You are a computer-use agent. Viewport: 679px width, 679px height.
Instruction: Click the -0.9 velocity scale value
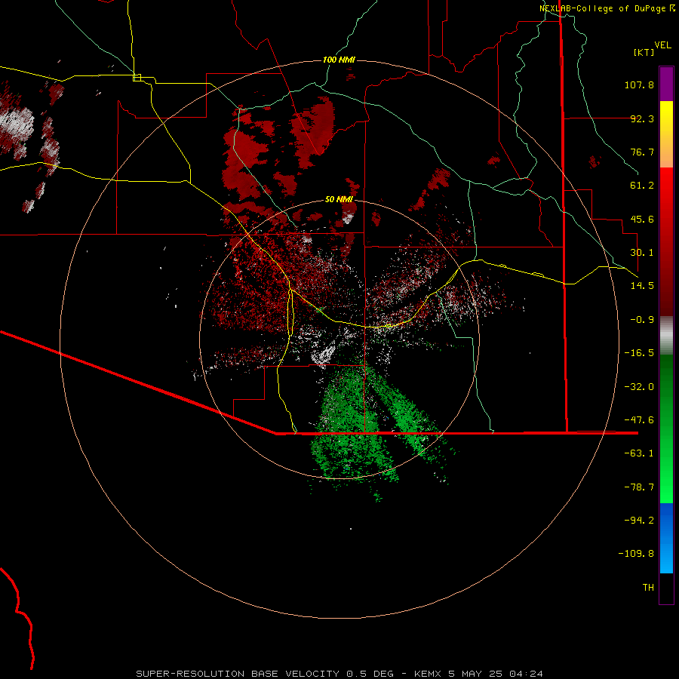642,320
